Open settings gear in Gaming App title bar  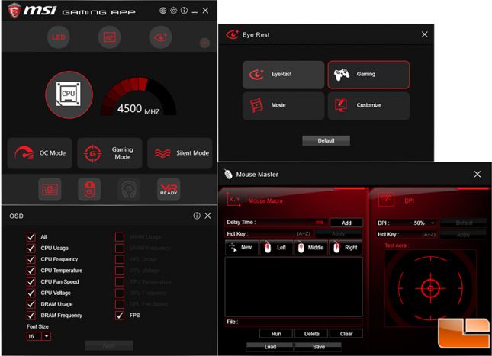tap(173, 11)
